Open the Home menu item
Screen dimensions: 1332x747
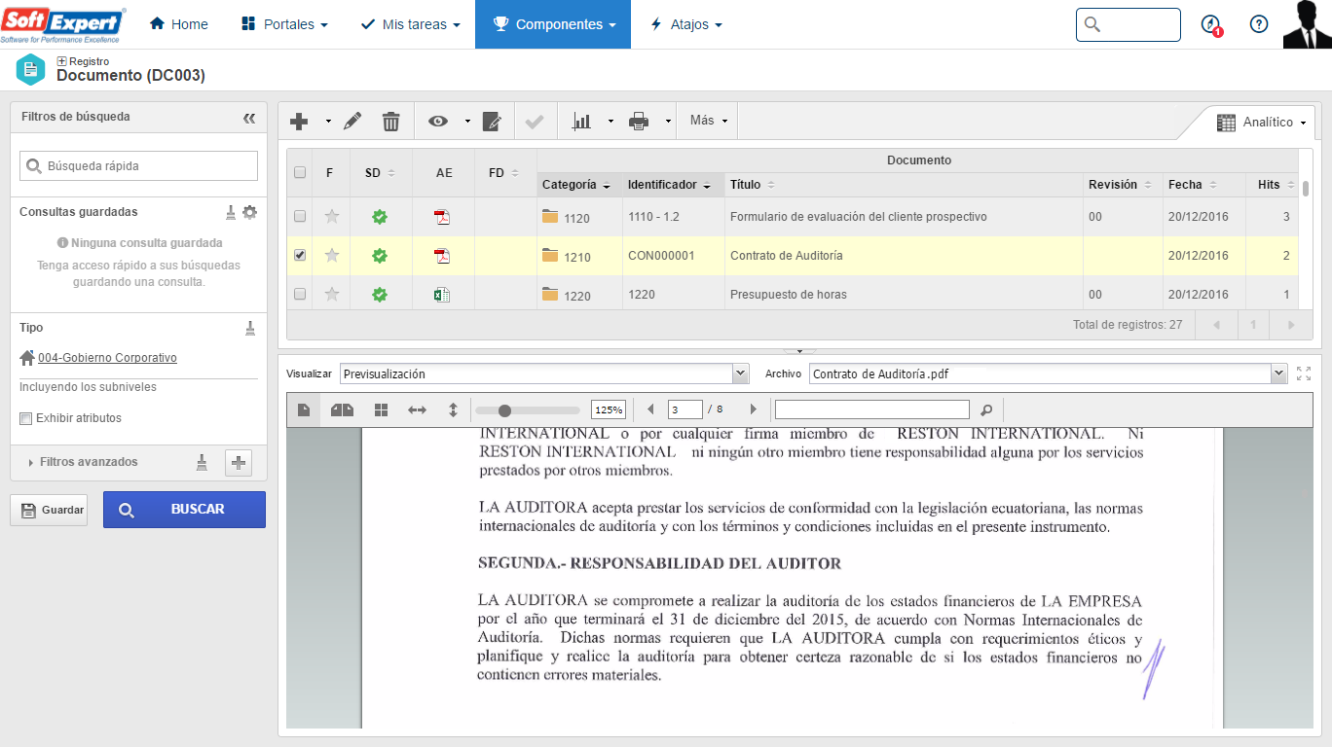coord(179,24)
